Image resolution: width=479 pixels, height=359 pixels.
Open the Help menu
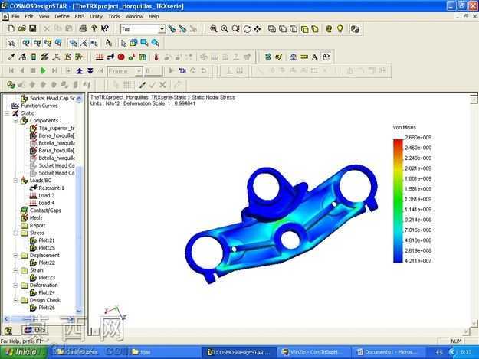(x=153, y=17)
